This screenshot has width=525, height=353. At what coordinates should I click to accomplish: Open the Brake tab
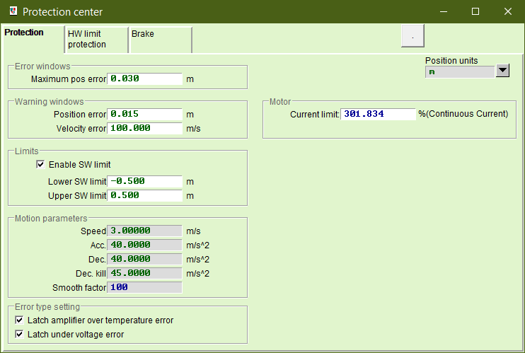click(159, 39)
